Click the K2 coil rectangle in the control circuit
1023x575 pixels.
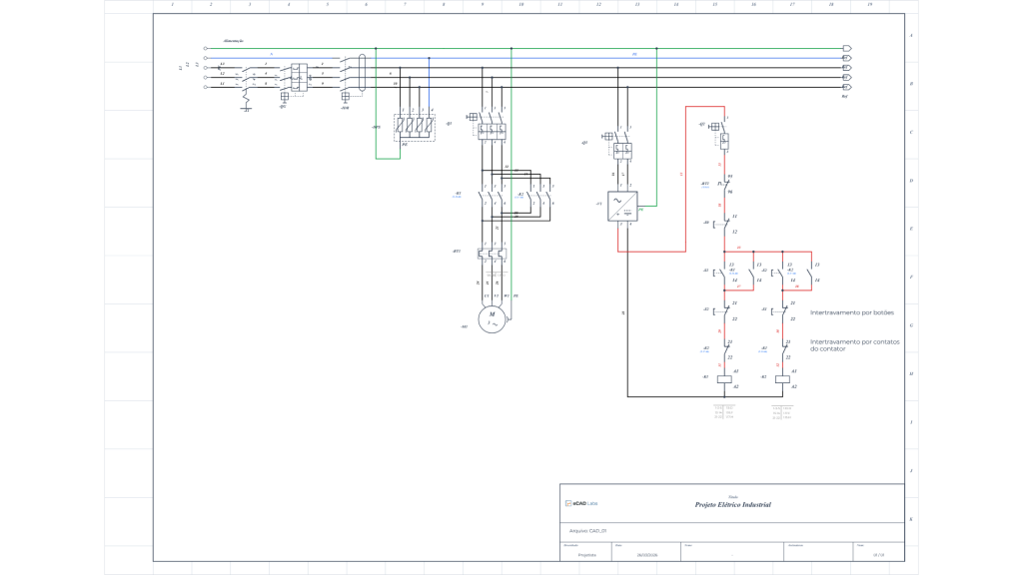coord(782,379)
